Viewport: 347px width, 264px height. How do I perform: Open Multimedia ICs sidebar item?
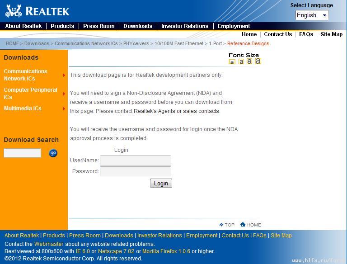(x=23, y=108)
